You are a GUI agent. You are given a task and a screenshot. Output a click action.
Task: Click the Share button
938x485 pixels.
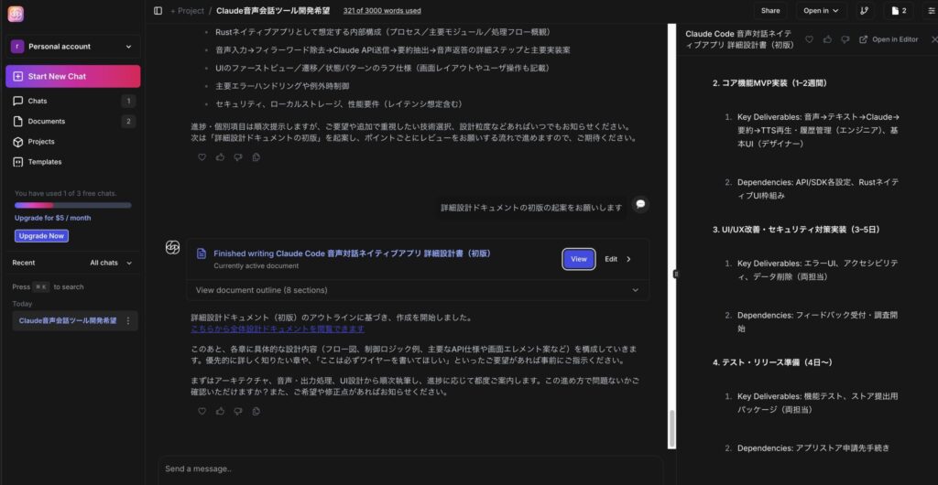(x=769, y=11)
